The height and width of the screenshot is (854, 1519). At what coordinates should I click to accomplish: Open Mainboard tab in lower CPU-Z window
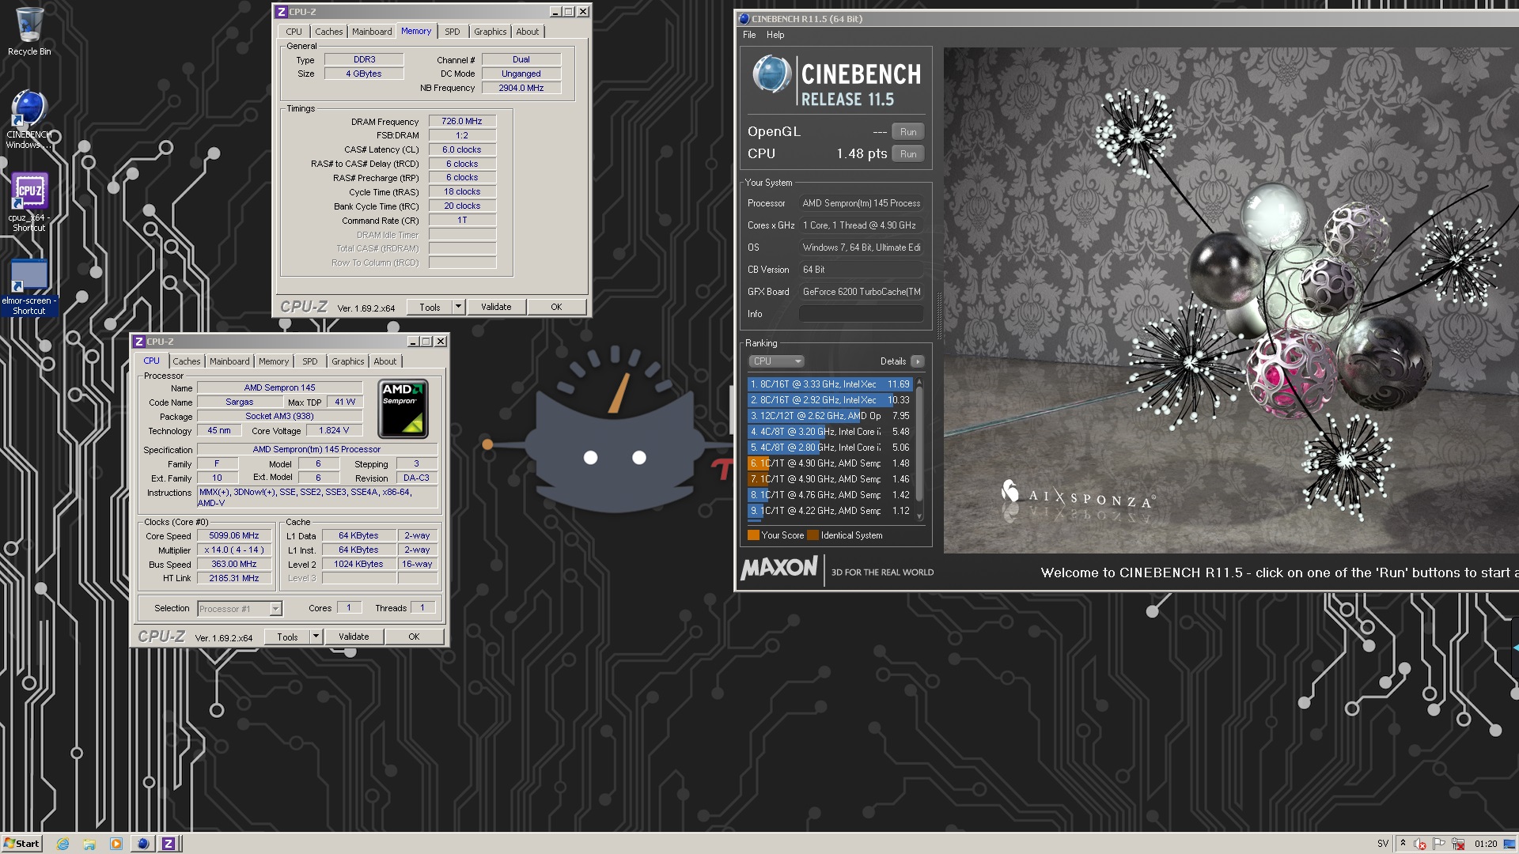tap(229, 361)
